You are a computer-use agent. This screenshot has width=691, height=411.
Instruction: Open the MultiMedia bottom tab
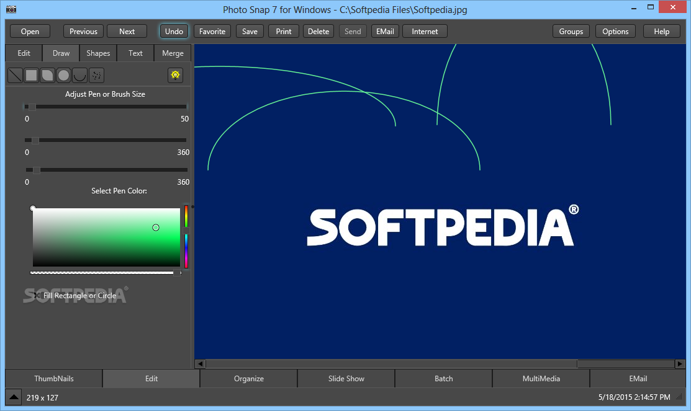tap(541, 378)
